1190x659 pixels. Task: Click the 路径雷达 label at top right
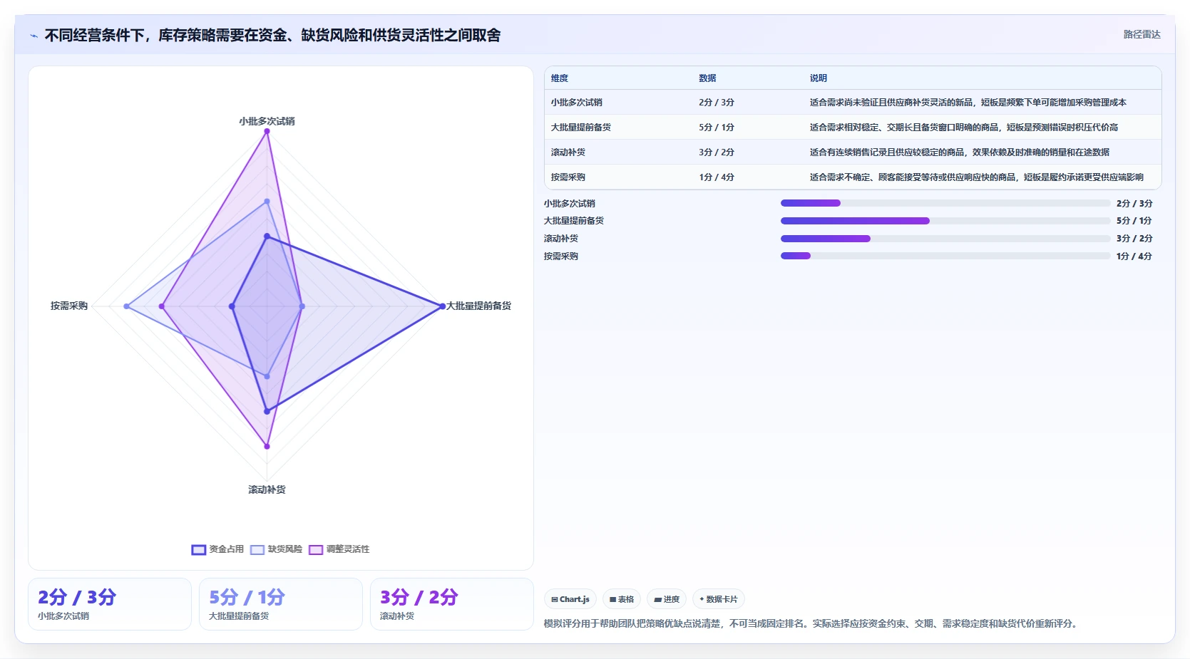point(1142,34)
